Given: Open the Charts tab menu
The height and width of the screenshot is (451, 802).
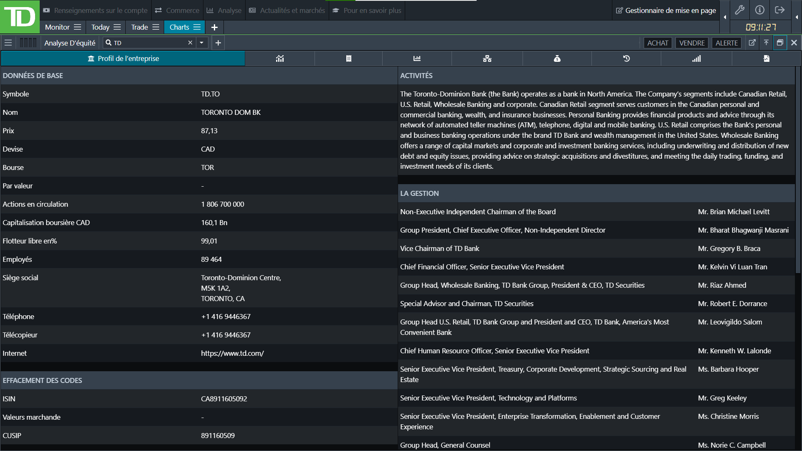Looking at the screenshot, I should coord(197,27).
